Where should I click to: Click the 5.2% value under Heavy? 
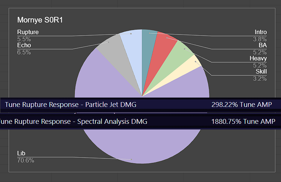coord(260,65)
